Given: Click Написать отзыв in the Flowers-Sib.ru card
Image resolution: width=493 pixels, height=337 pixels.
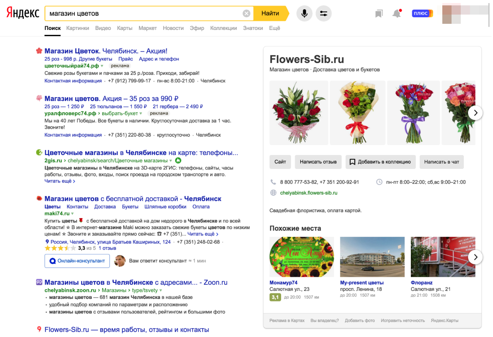Looking at the screenshot, I should tap(318, 162).
